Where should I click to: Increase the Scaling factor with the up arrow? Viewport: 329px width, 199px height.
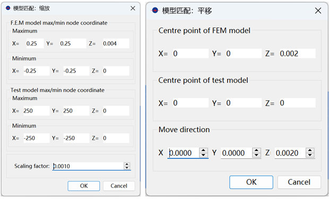pos(127,164)
